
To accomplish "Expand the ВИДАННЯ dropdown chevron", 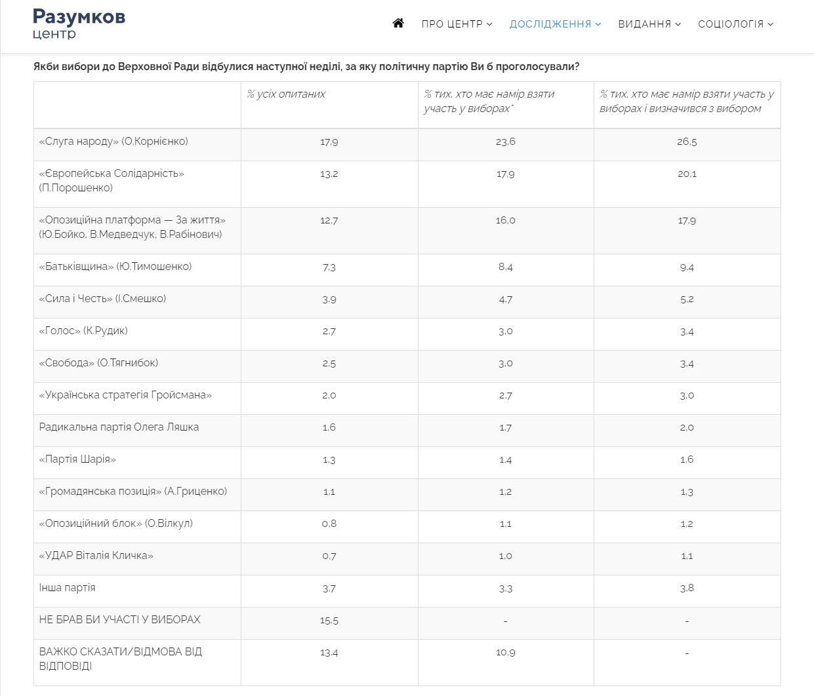I will pos(678,24).
